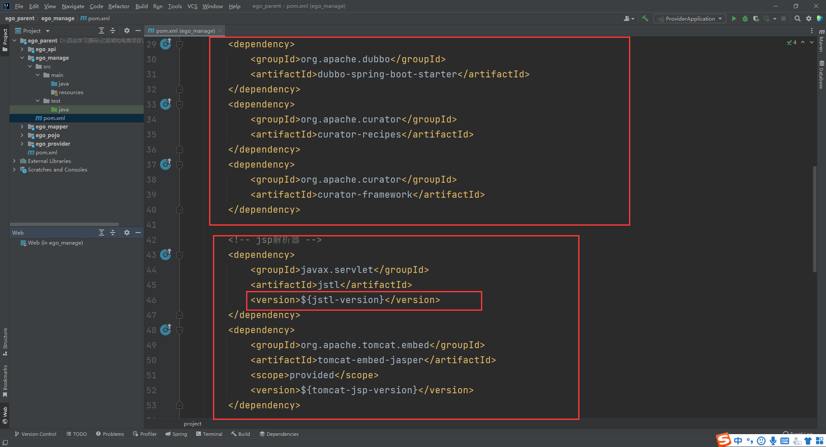Open the Terminal tool window

tap(209, 434)
